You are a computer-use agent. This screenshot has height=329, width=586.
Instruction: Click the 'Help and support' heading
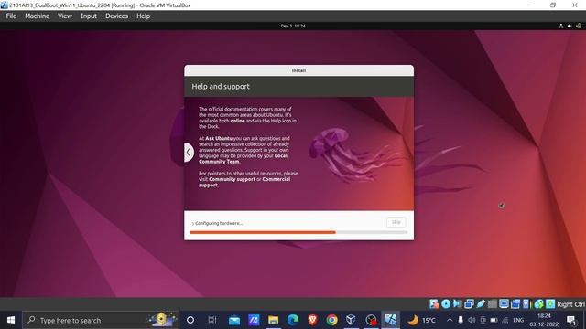(x=221, y=87)
